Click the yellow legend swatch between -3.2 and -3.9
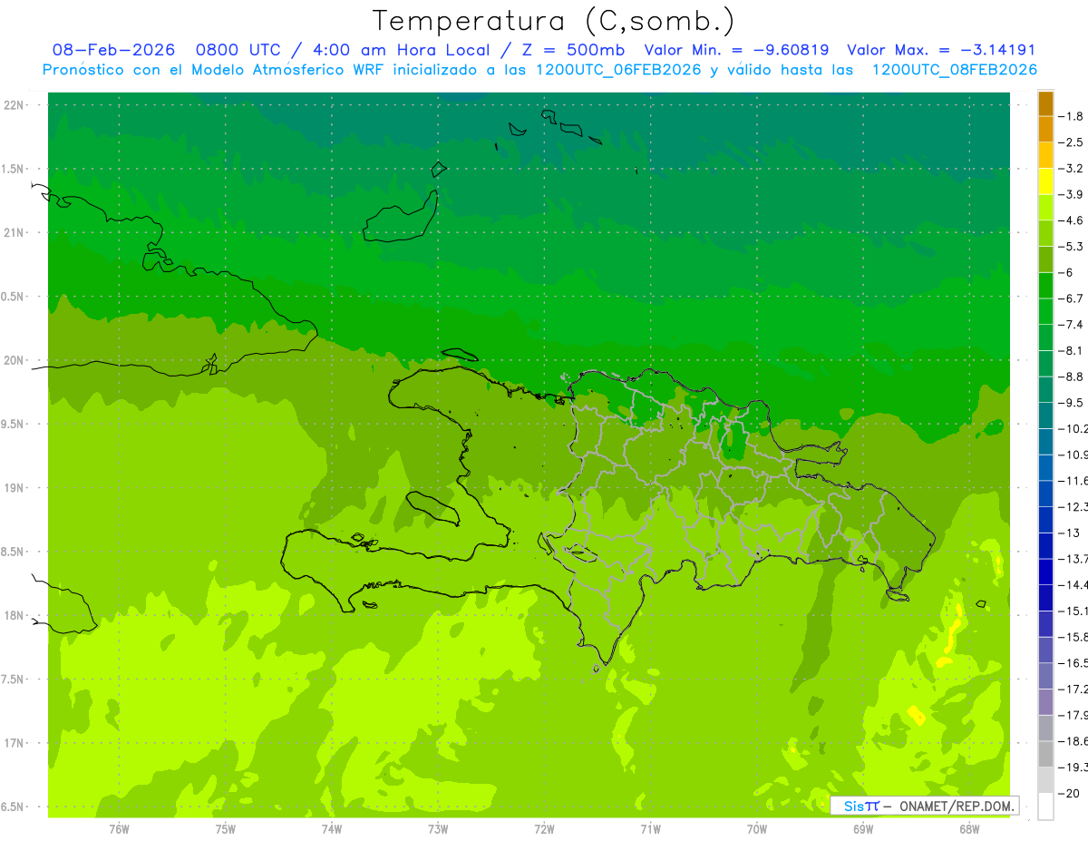The image size is (1088, 841). coord(1045,181)
